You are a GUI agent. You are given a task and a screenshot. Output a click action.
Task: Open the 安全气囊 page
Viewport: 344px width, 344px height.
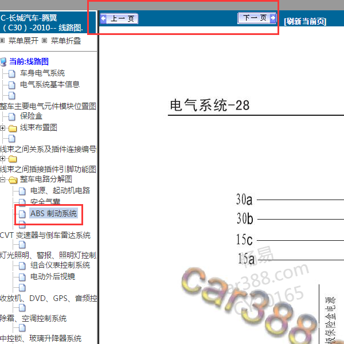click(x=45, y=202)
